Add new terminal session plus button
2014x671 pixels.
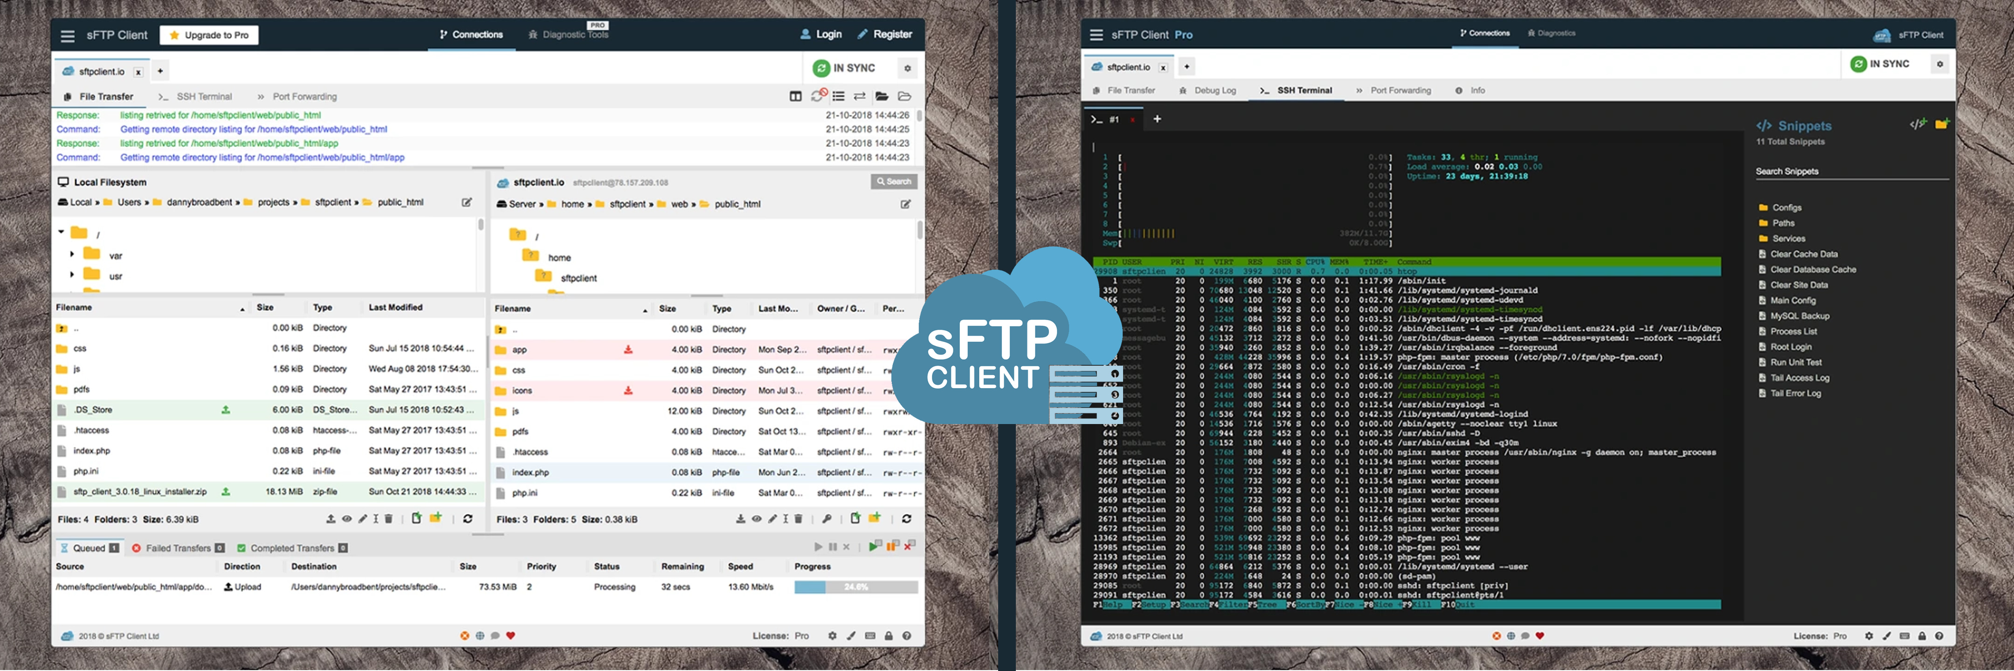pyautogui.click(x=1157, y=119)
